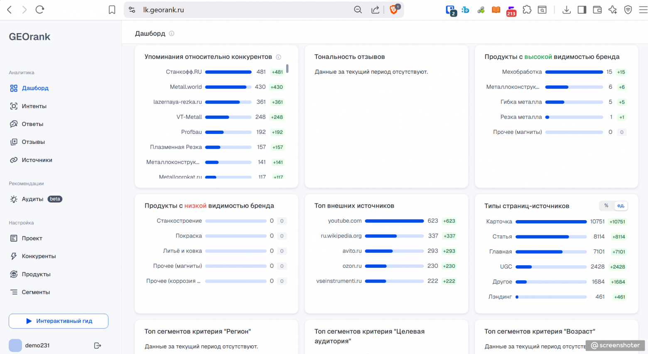Open the Leo AI sparkle icon
Image resolution: width=648 pixels, height=354 pixels.
pyautogui.click(x=613, y=10)
